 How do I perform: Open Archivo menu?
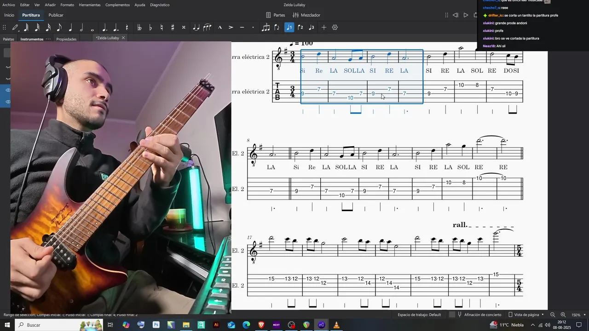pos(9,5)
